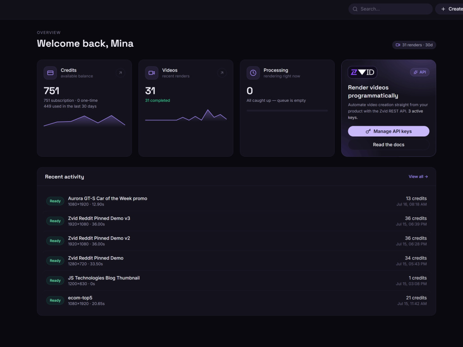This screenshot has width=463, height=347.
Task: Click the Processing queue progress bar
Action: [287, 111]
